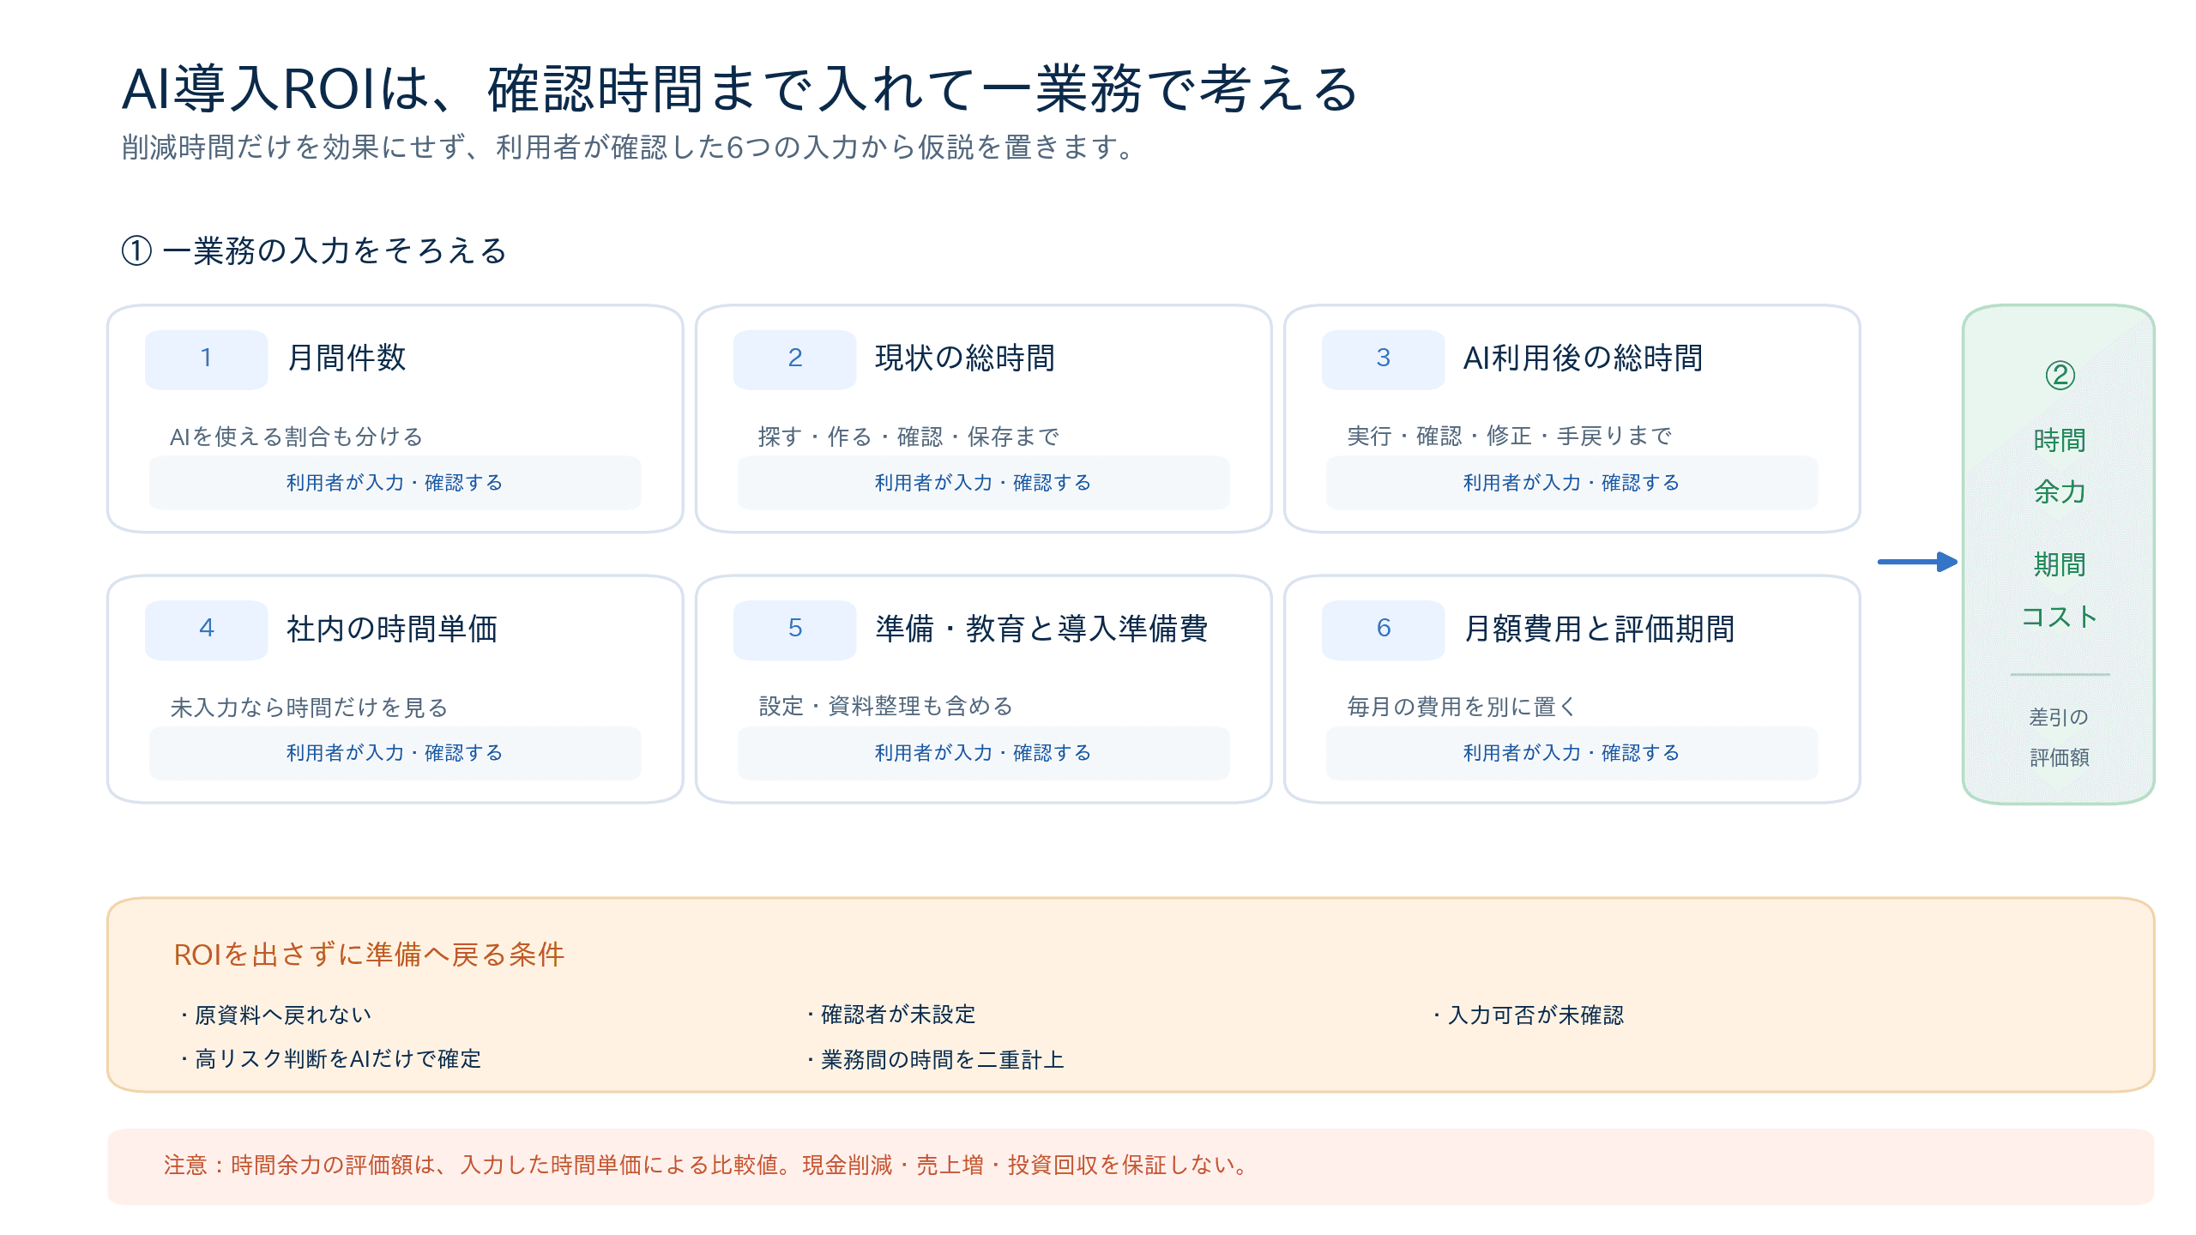The width and height of the screenshot is (2196, 1235).
Task: Select the 準備・教育と導入準備費 card title
Action: (x=1041, y=629)
